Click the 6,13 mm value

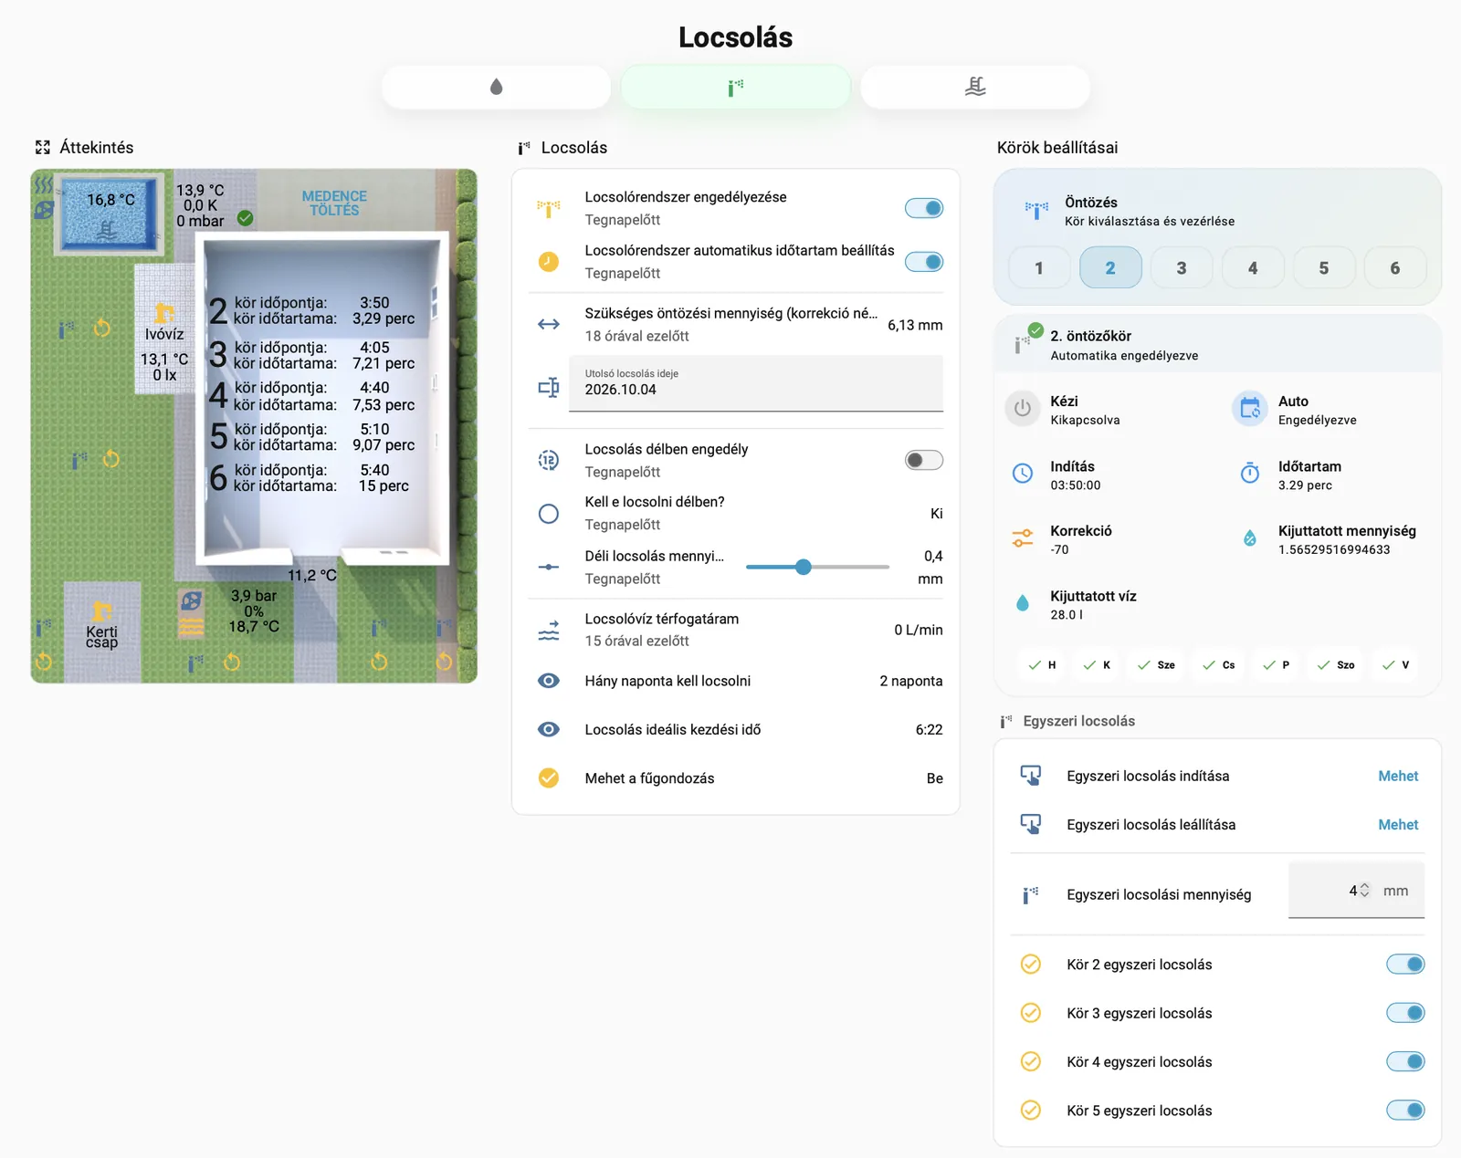pyautogui.click(x=915, y=325)
